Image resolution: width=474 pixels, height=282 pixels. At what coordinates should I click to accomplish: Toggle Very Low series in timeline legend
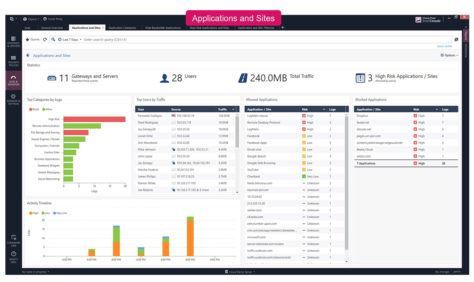[60, 213]
